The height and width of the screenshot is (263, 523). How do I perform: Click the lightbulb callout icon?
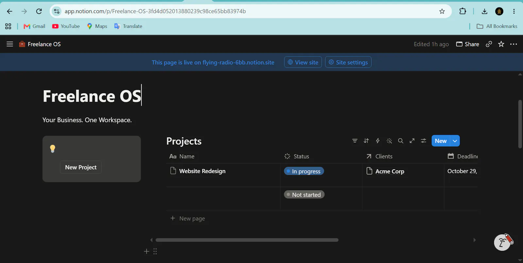(53, 149)
